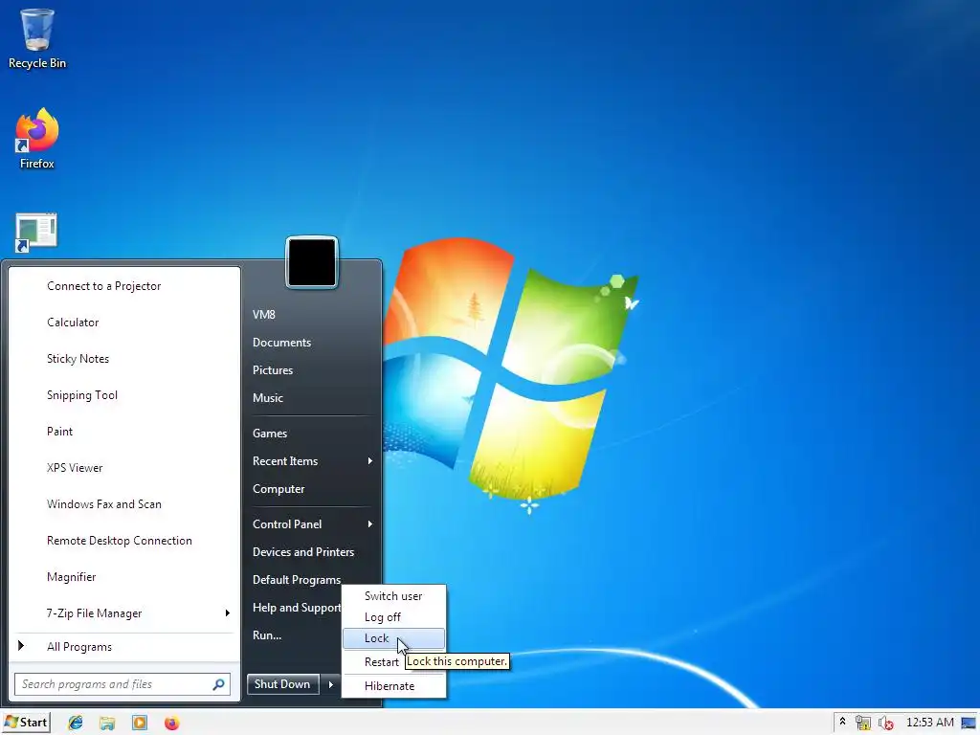The height and width of the screenshot is (735, 980).
Task: Open Pictures library
Action: (x=311, y=370)
